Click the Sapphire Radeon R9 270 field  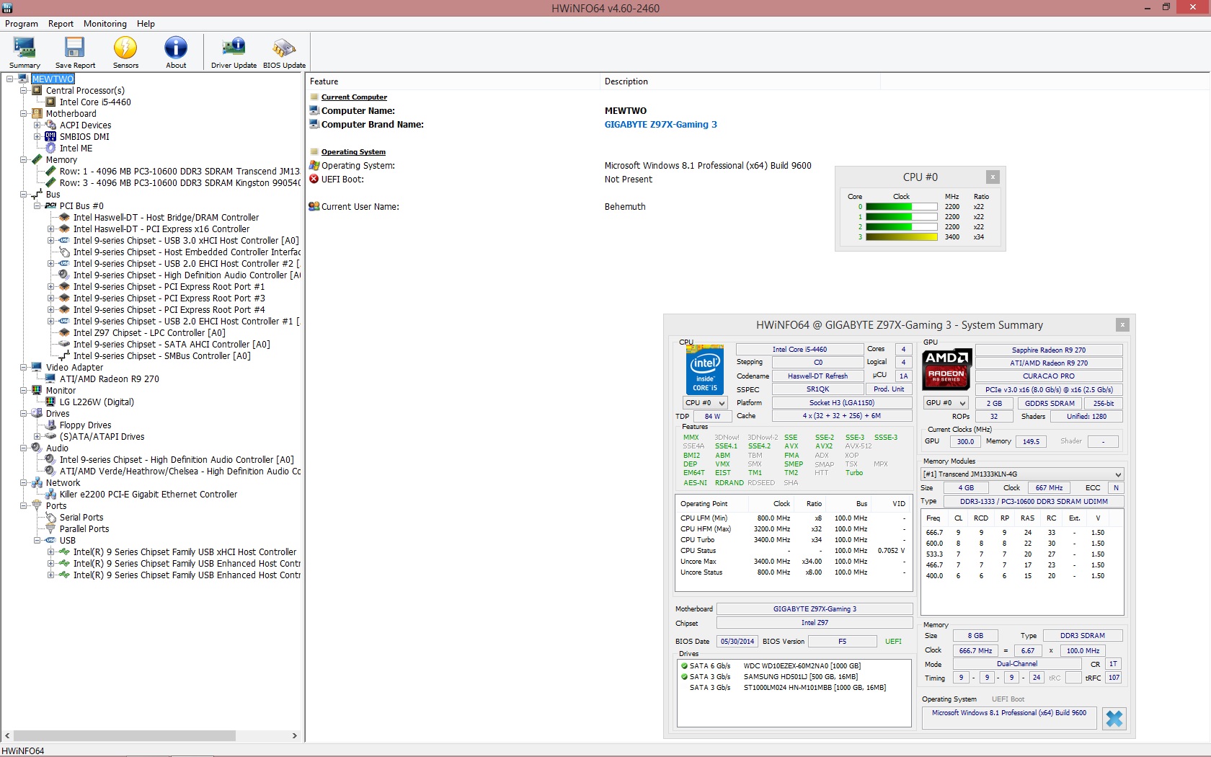[1049, 350]
